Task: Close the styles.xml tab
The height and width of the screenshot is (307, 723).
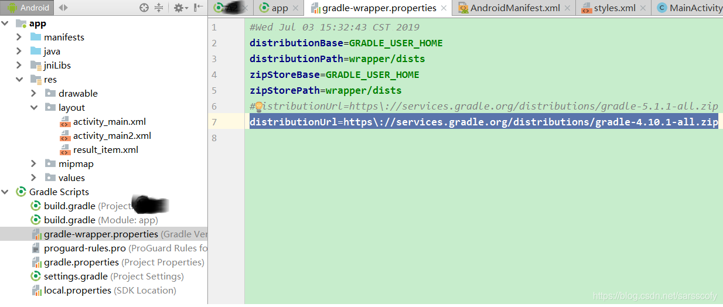Action: coord(643,8)
